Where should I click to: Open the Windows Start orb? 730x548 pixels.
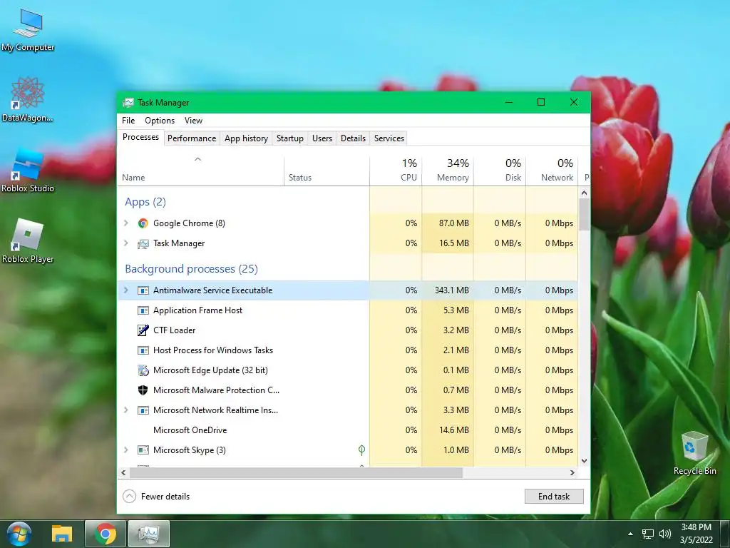[19, 534]
